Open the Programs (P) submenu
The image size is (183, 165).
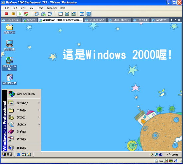24,103
